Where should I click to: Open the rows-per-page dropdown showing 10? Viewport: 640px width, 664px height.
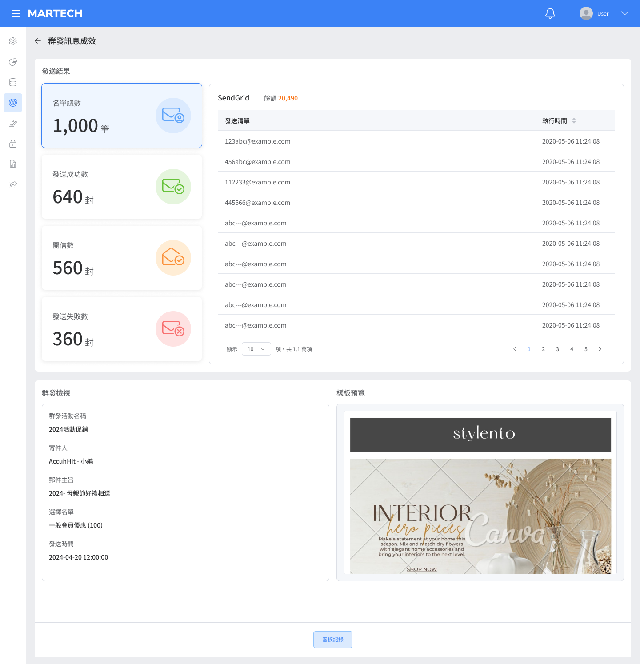(x=256, y=349)
